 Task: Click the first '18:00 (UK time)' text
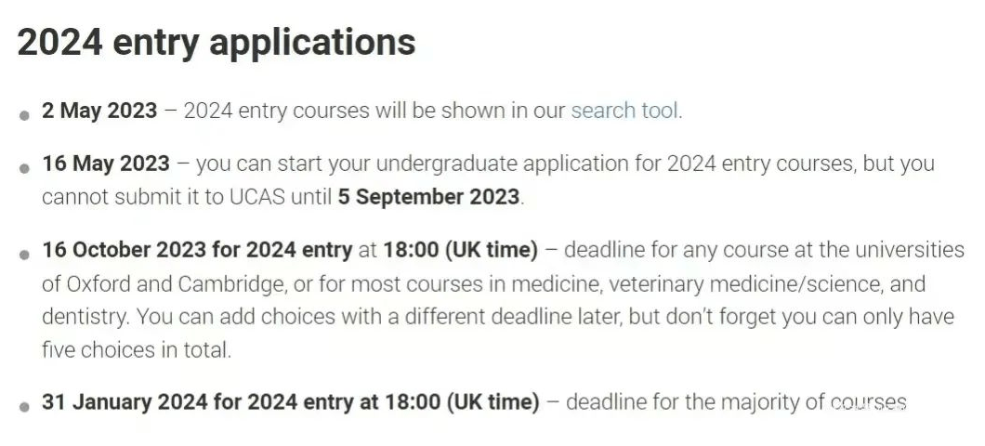click(461, 250)
